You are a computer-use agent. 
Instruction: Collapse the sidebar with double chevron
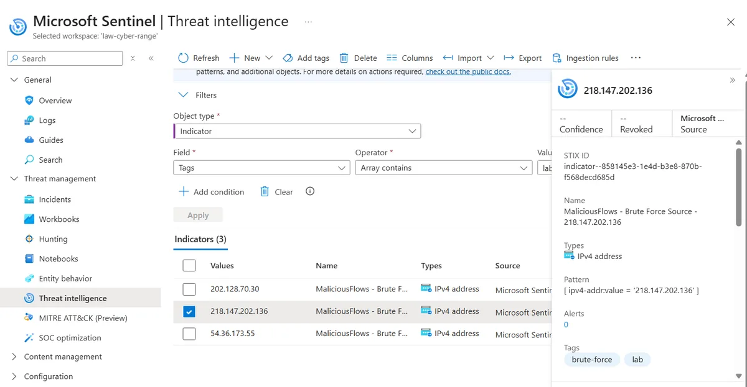(x=151, y=58)
